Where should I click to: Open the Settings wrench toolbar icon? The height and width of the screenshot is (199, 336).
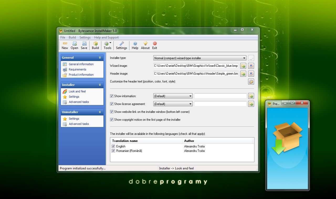coord(122,43)
